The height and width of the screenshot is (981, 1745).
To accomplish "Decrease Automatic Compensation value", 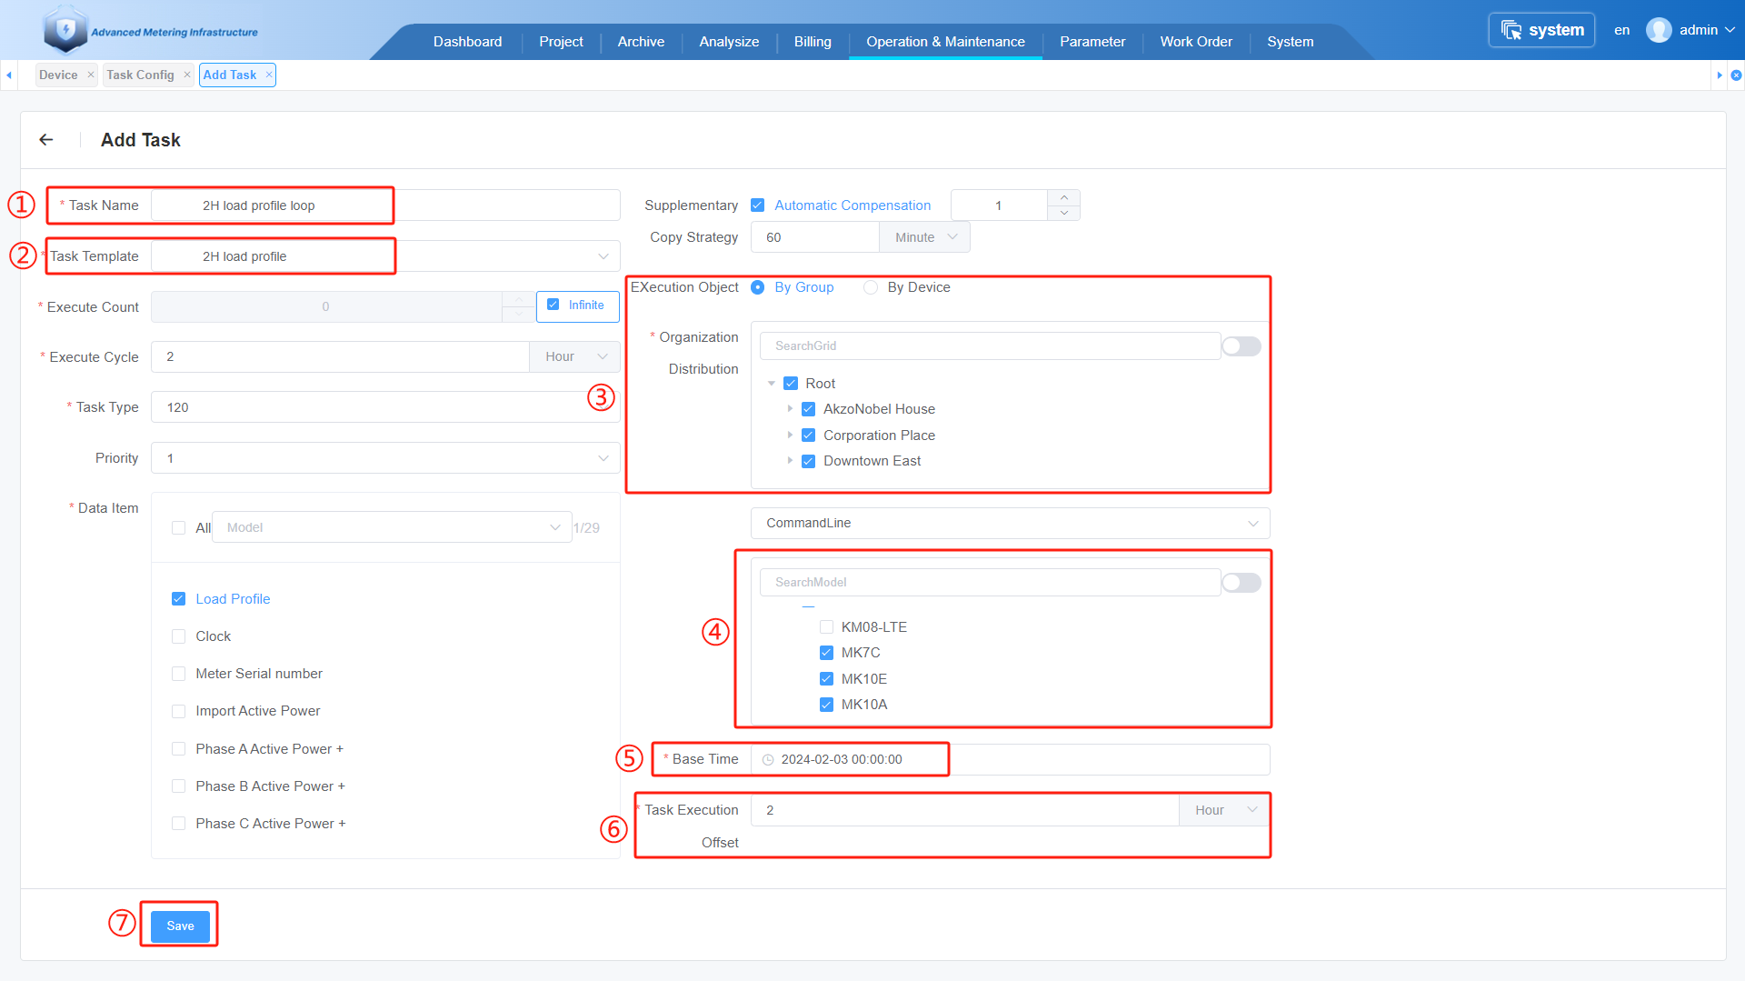I will pyautogui.click(x=1064, y=213).
